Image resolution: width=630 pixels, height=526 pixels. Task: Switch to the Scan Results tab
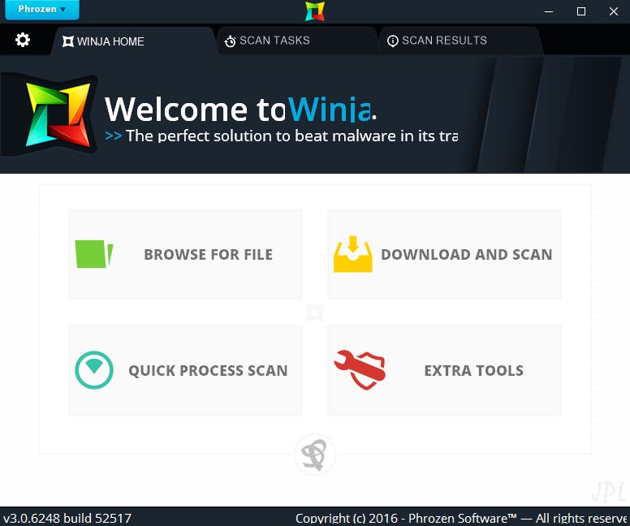tap(460, 41)
